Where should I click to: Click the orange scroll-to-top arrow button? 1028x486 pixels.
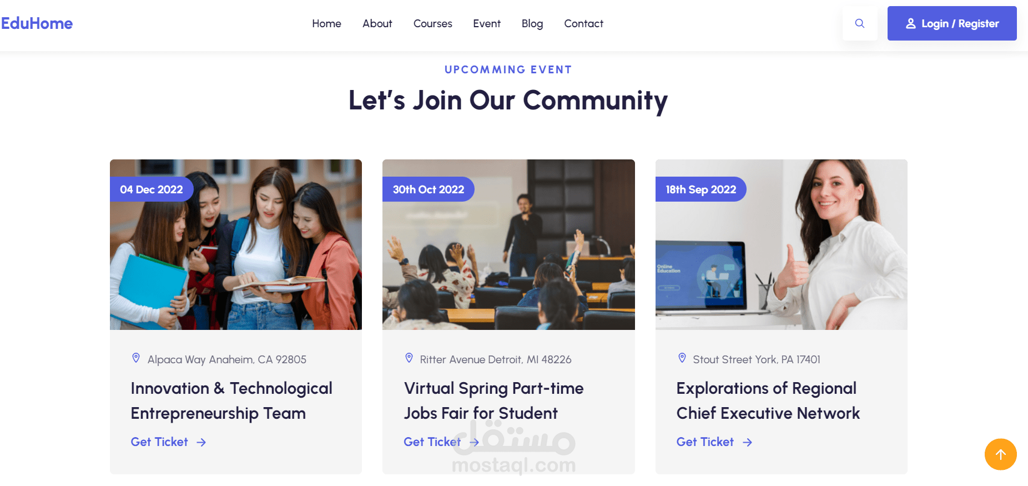click(x=1000, y=454)
